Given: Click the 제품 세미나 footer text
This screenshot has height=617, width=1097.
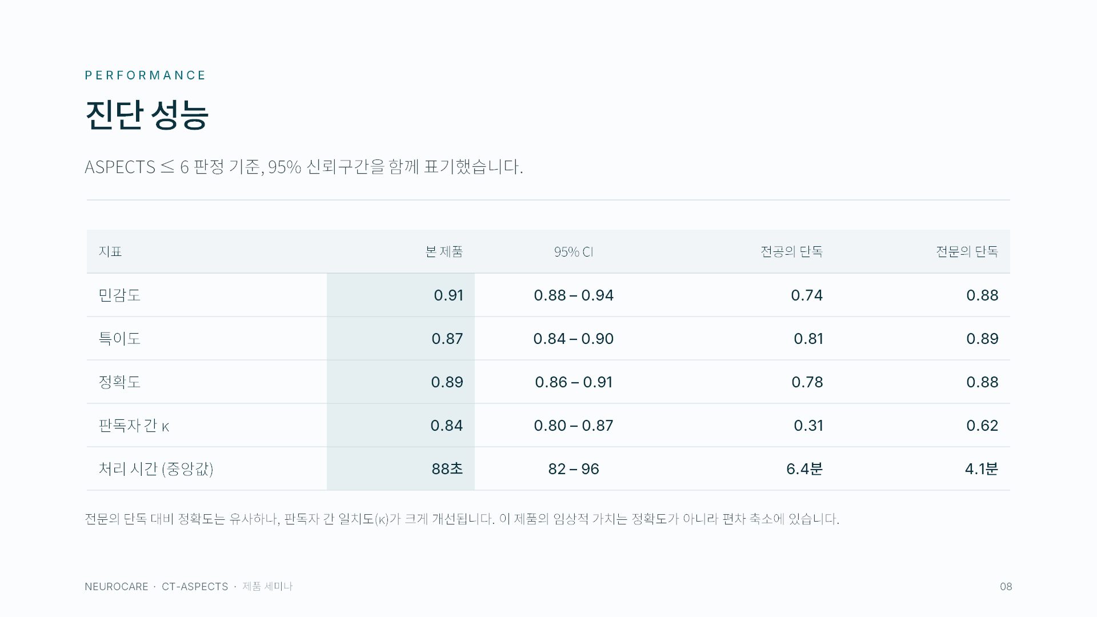Looking at the screenshot, I should [x=267, y=587].
